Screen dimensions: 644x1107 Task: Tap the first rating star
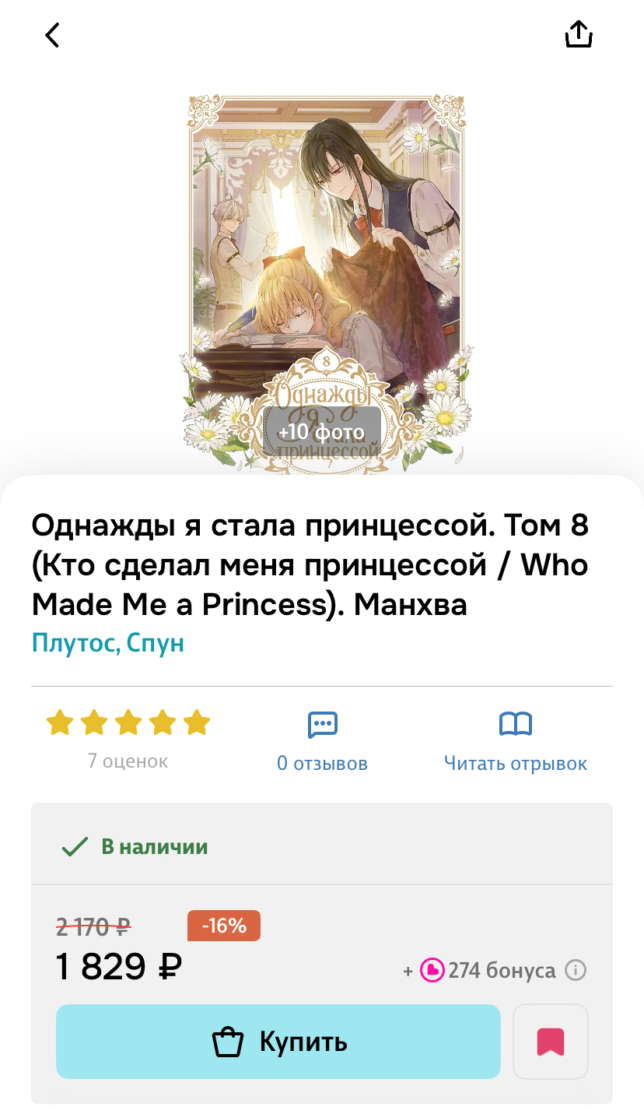click(60, 722)
